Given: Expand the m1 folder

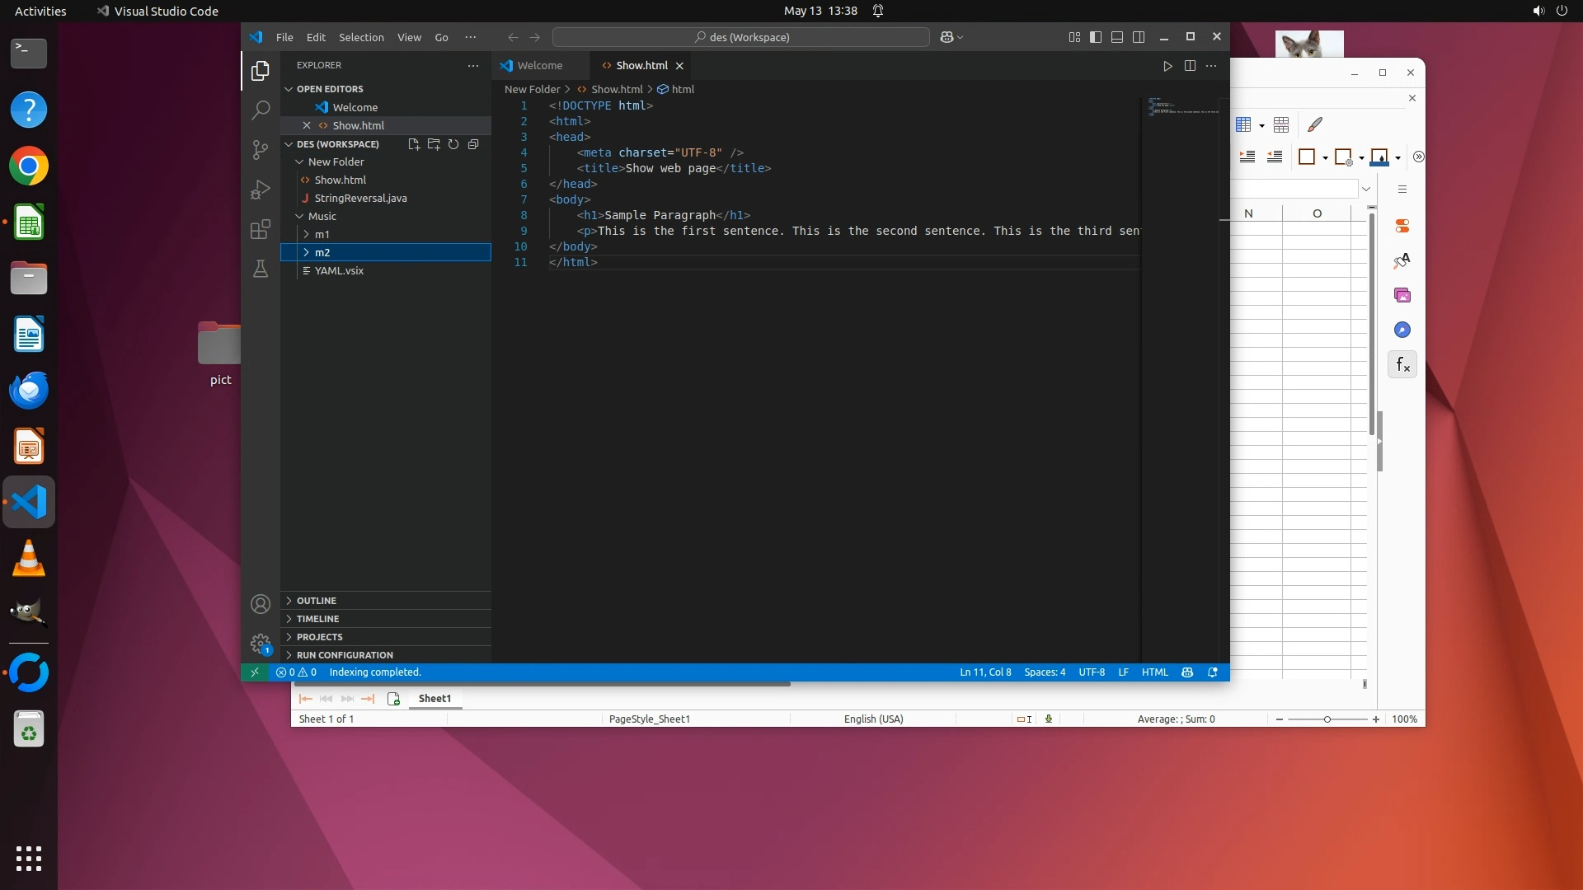Looking at the screenshot, I should pos(322,234).
